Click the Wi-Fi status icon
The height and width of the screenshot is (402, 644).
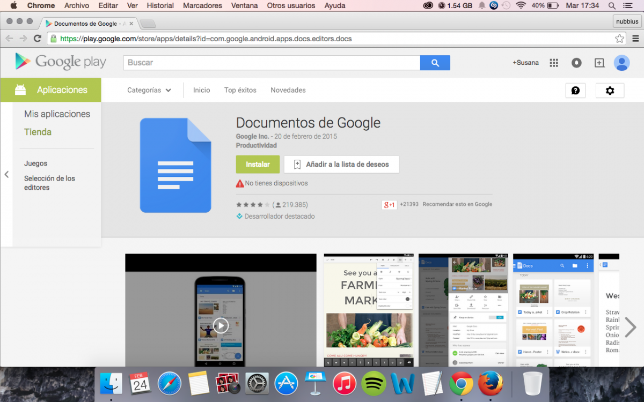[521, 5]
